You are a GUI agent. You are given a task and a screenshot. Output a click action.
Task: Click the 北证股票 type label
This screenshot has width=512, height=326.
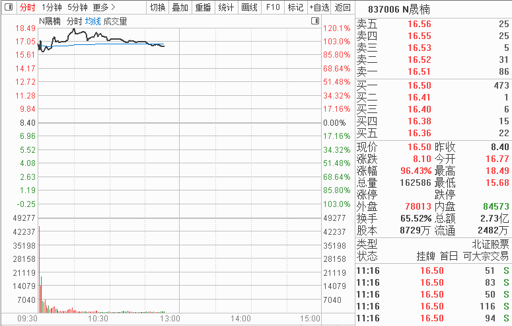(x=490, y=244)
